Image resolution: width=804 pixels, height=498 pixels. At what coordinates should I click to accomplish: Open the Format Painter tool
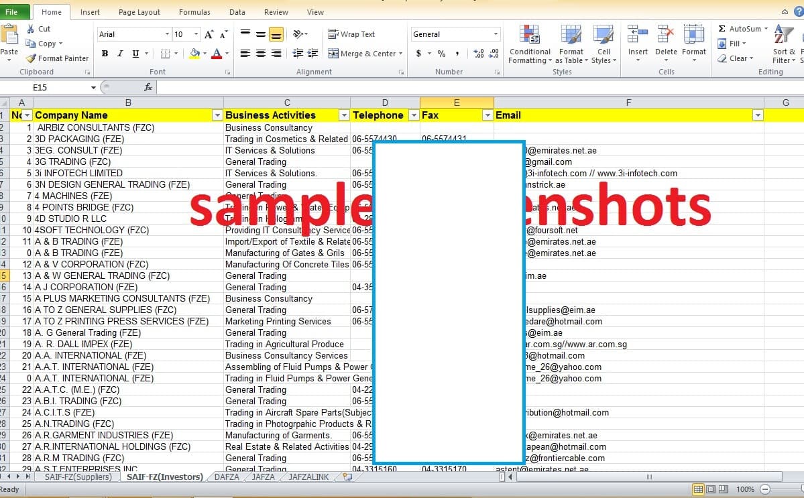[x=57, y=58]
